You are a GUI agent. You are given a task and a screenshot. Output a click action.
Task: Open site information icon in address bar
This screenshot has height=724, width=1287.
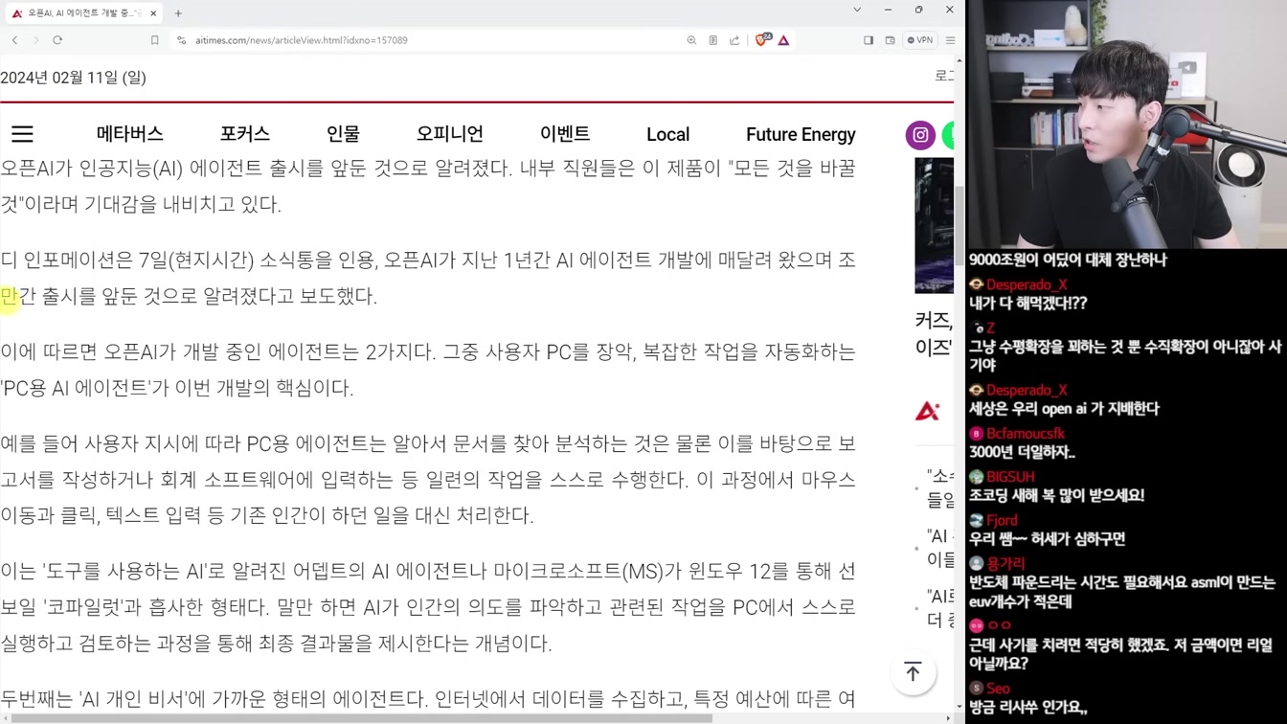pos(181,40)
